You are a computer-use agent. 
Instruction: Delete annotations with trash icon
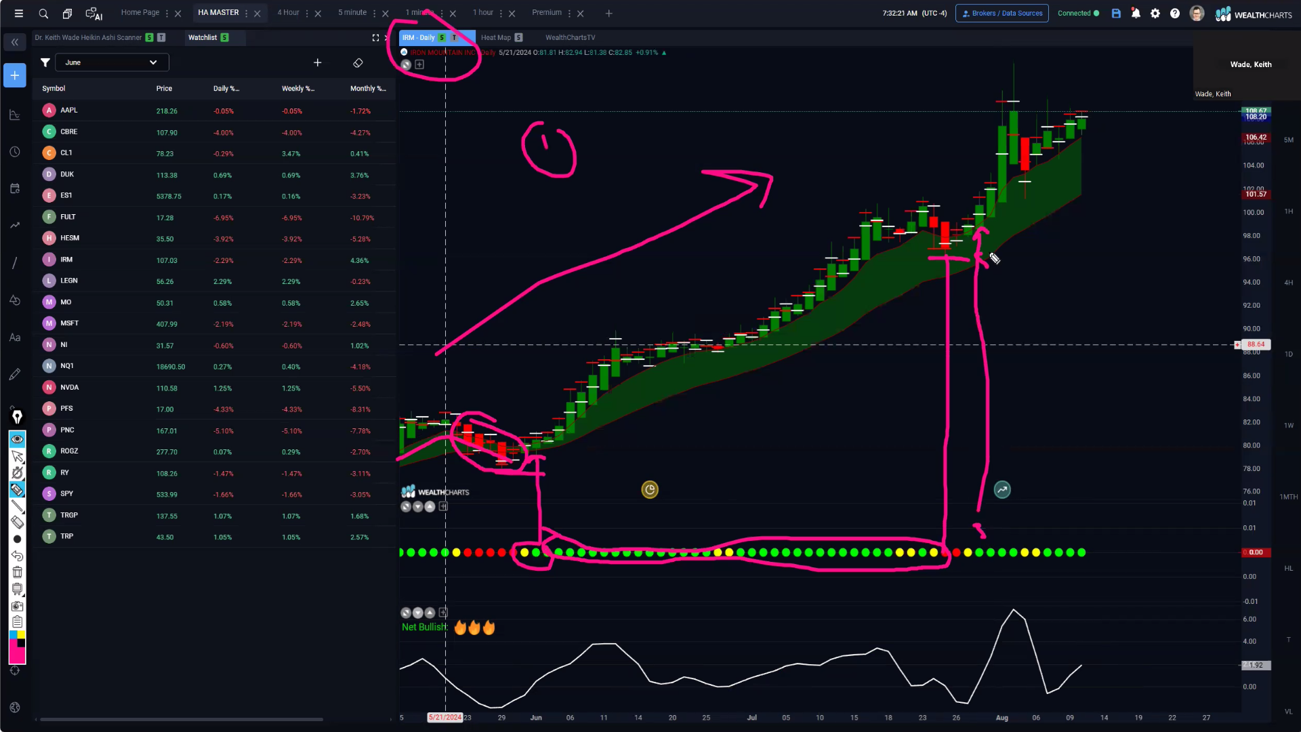click(17, 573)
